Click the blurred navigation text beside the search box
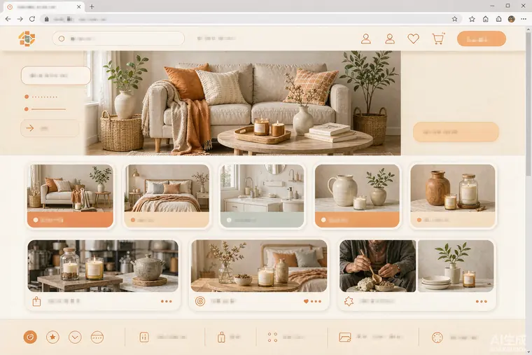 click(x=216, y=39)
